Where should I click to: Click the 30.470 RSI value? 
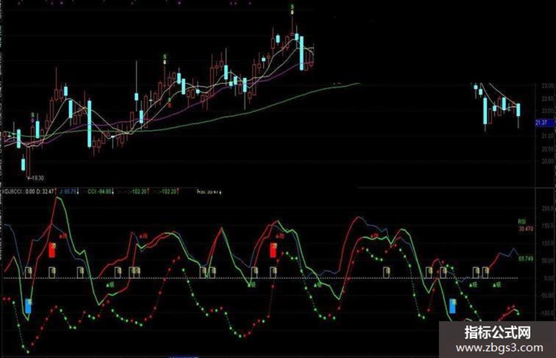(x=526, y=229)
